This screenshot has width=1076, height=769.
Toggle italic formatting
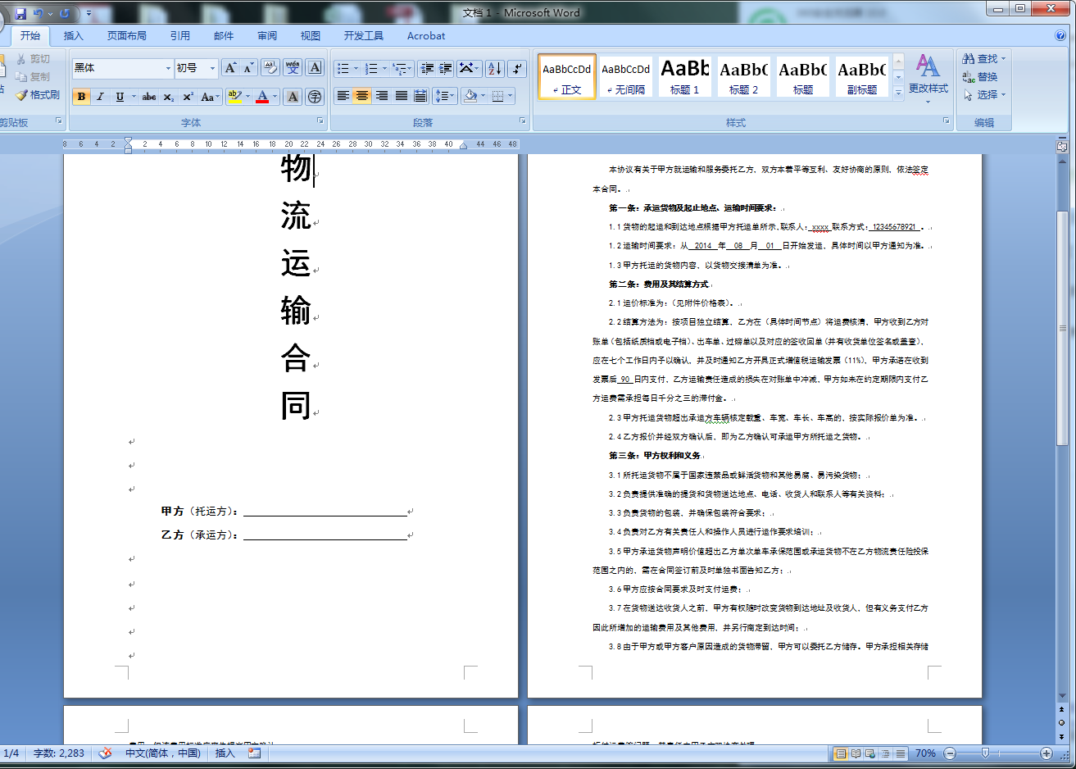(100, 97)
